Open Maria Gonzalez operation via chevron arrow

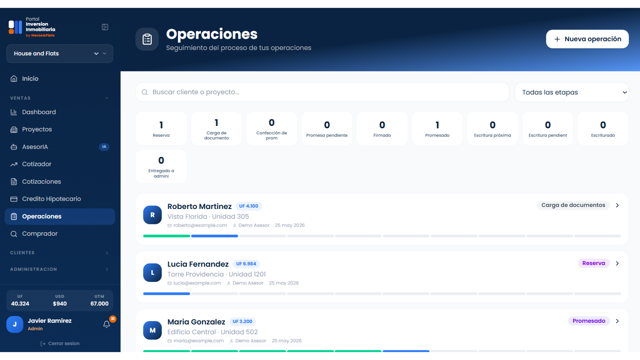point(617,321)
